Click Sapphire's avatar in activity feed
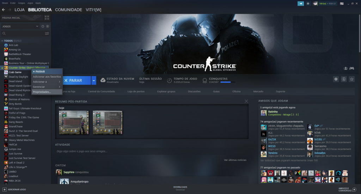The height and width of the screenshot is (194, 361). [59, 172]
